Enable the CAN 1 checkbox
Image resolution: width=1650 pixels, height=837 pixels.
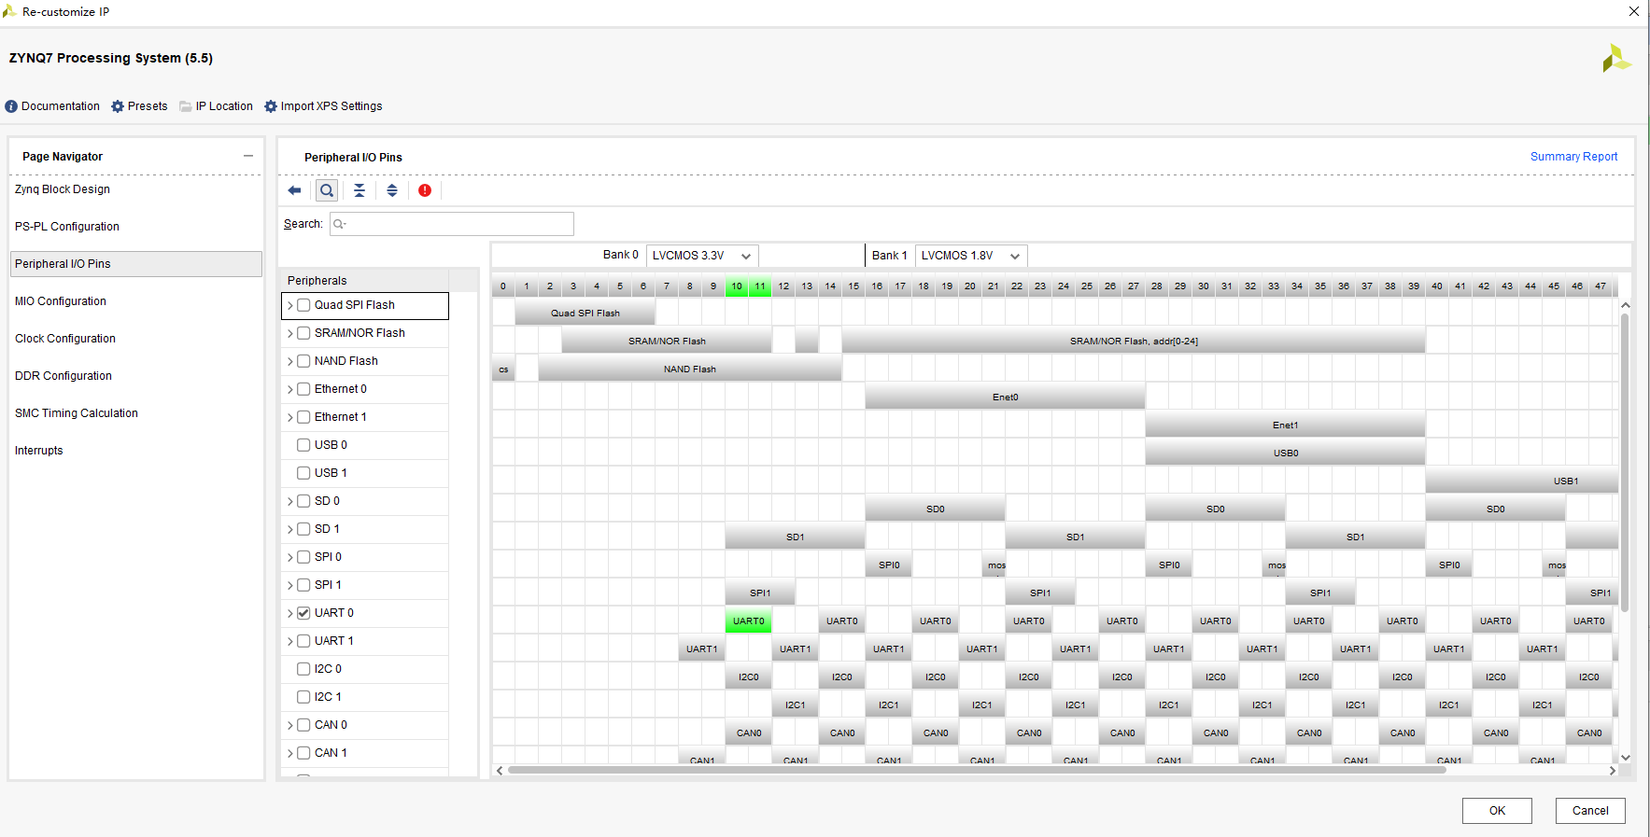(303, 753)
